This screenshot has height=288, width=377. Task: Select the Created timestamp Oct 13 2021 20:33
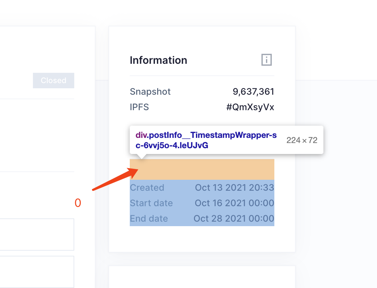[234, 187]
